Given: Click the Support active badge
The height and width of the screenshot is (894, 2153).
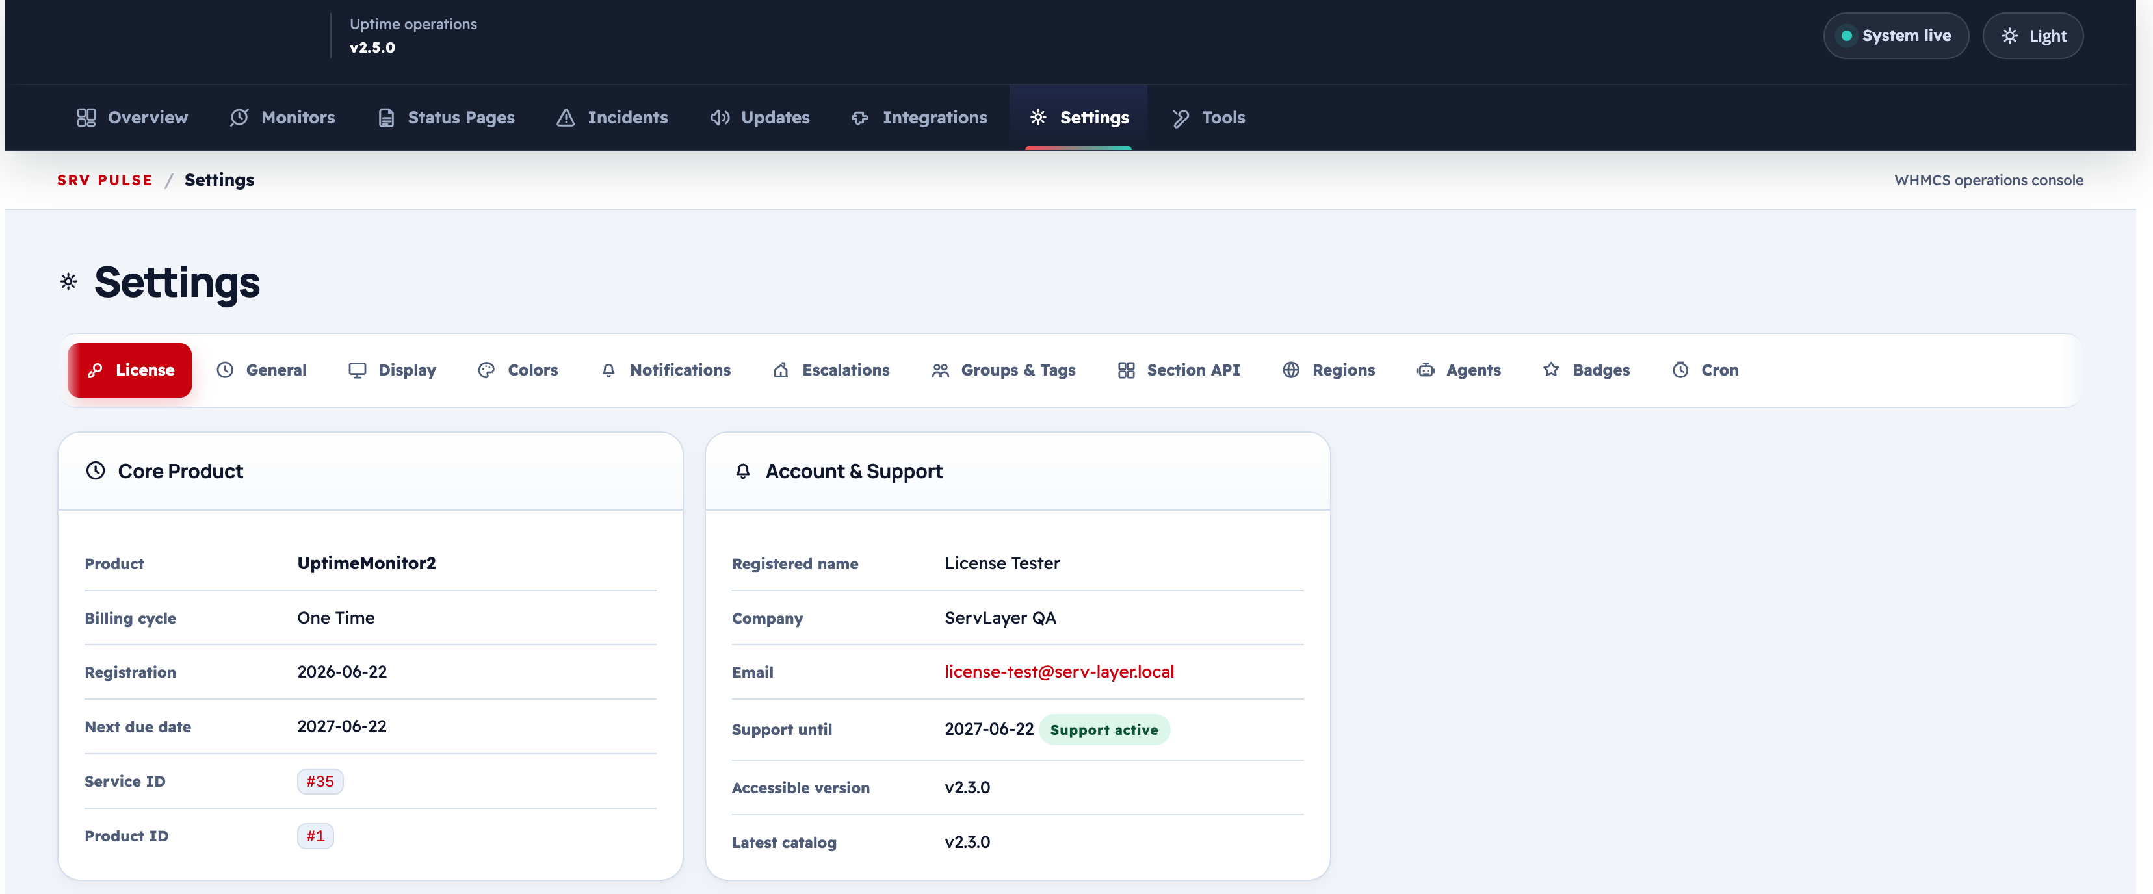Looking at the screenshot, I should pos(1104,730).
